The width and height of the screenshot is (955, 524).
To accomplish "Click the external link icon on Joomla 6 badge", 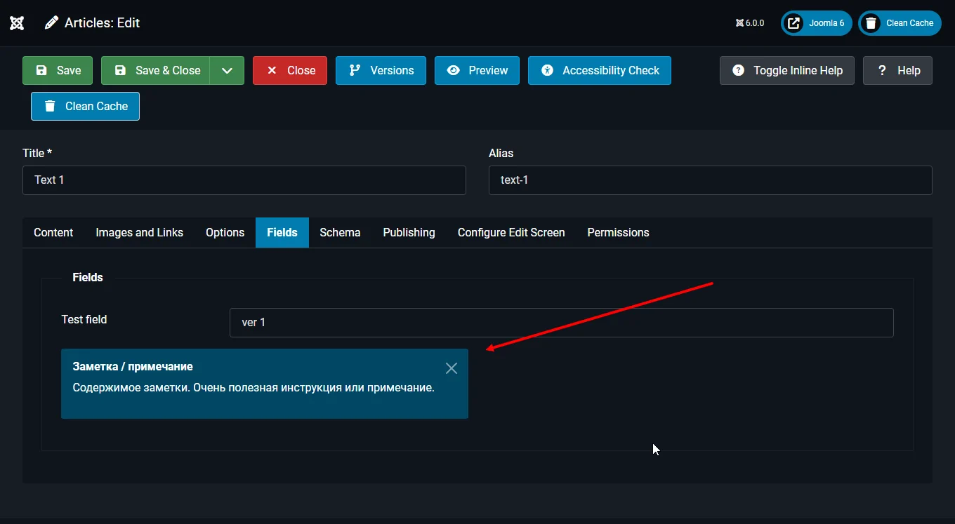I will [x=794, y=22].
